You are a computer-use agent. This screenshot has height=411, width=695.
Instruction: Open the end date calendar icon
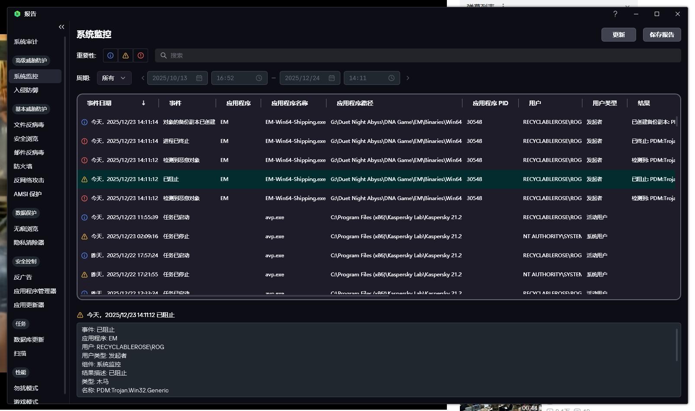[332, 78]
